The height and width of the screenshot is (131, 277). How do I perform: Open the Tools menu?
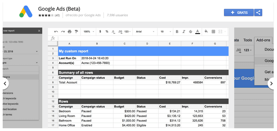pos(247,40)
